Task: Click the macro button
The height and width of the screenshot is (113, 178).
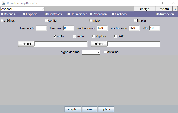Action: pyautogui.click(x=164, y=9)
